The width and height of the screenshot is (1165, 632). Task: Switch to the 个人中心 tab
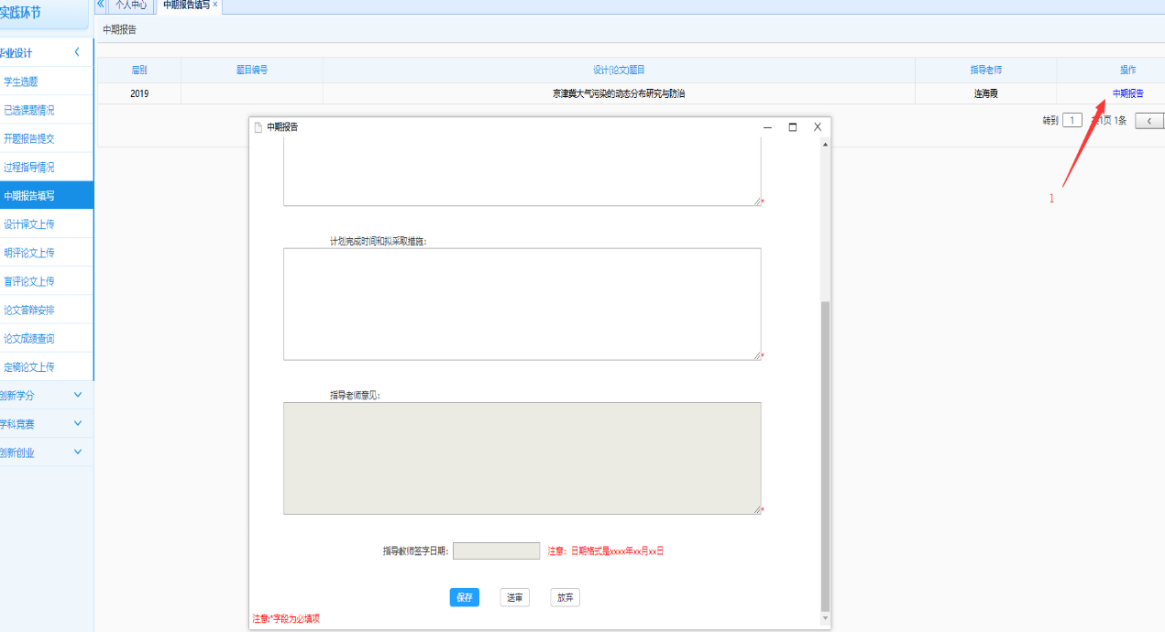coord(130,5)
